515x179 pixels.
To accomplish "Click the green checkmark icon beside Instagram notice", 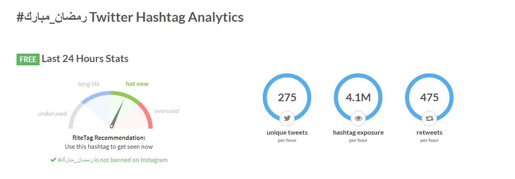I will pos(53,160).
